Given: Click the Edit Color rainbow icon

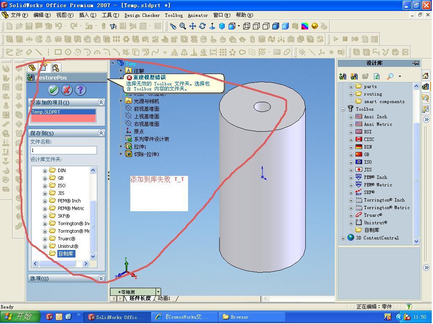Looking at the screenshot, I should coord(304,26).
